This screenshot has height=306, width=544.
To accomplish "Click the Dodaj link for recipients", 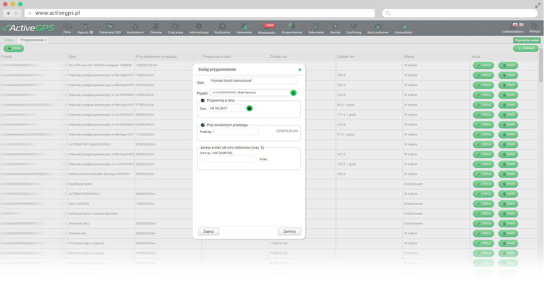I will 263,159.
